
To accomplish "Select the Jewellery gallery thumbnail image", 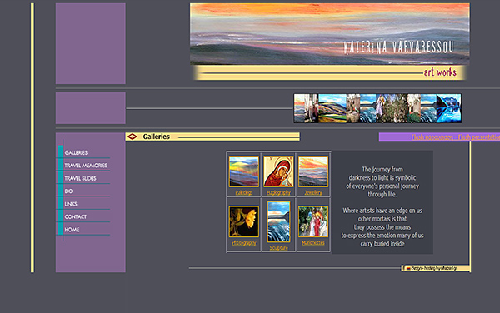I will point(313,171).
